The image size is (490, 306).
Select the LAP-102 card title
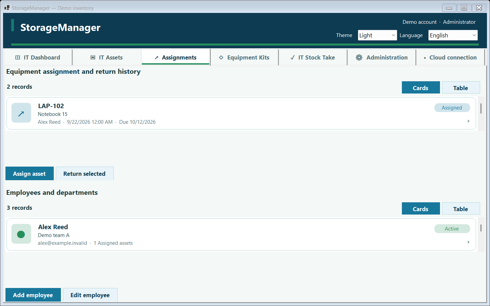tap(51, 106)
